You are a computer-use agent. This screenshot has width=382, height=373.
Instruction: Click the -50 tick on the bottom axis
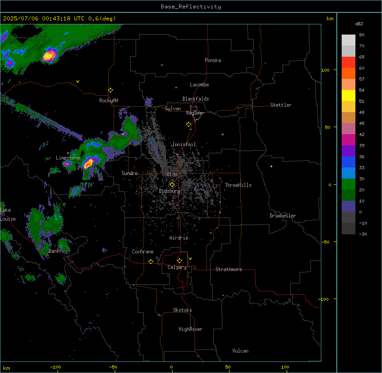pyautogui.click(x=113, y=367)
